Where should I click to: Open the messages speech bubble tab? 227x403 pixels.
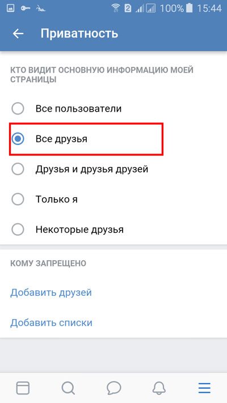[x=113, y=388]
